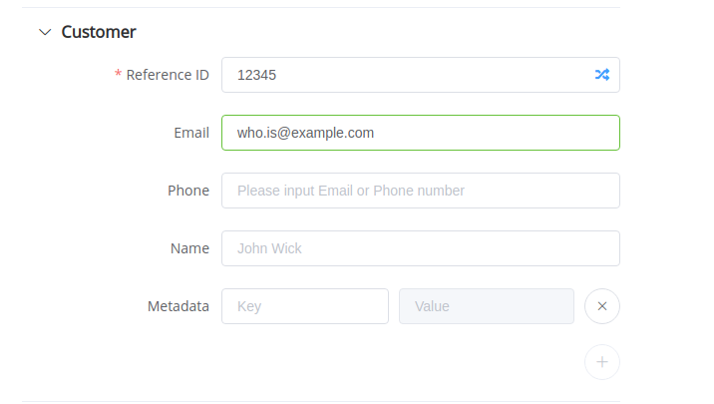
Task: Collapse the Customer section chevron
Action: (44, 32)
